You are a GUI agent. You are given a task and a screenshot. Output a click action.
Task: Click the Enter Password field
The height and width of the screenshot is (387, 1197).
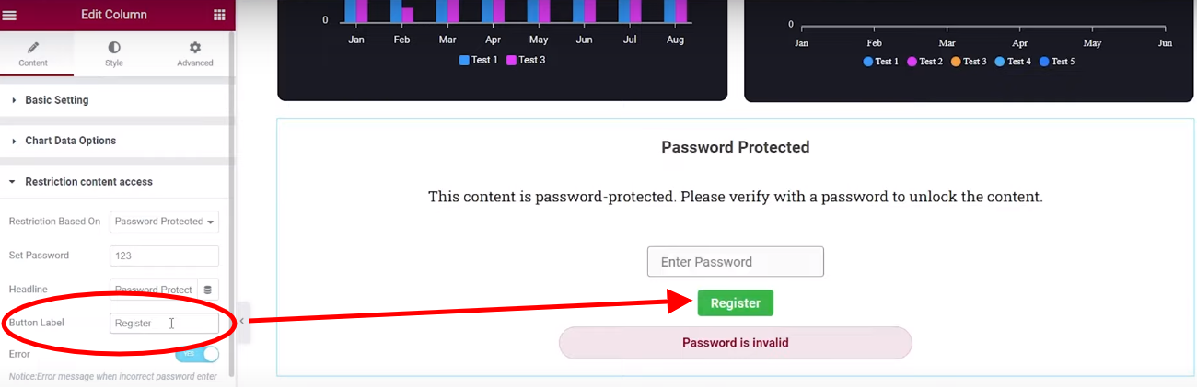(x=736, y=262)
